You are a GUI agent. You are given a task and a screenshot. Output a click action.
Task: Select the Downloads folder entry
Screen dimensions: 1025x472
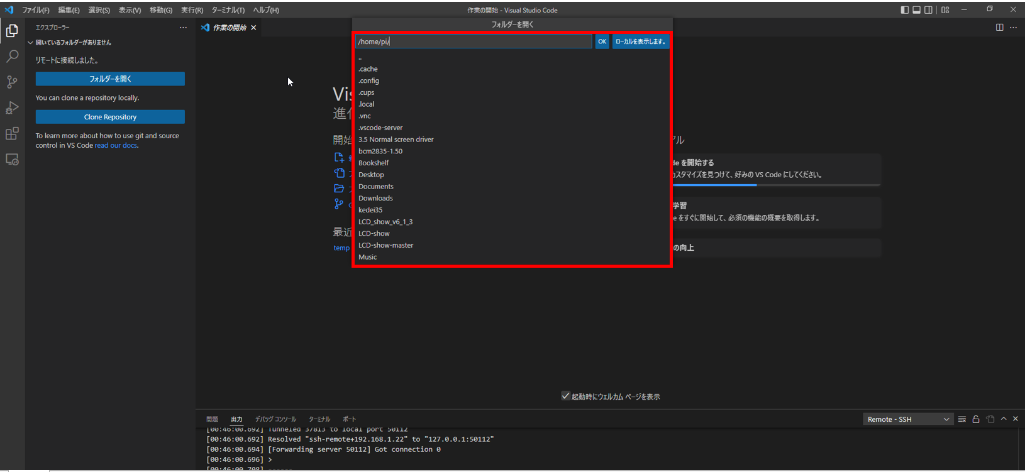tap(512, 198)
